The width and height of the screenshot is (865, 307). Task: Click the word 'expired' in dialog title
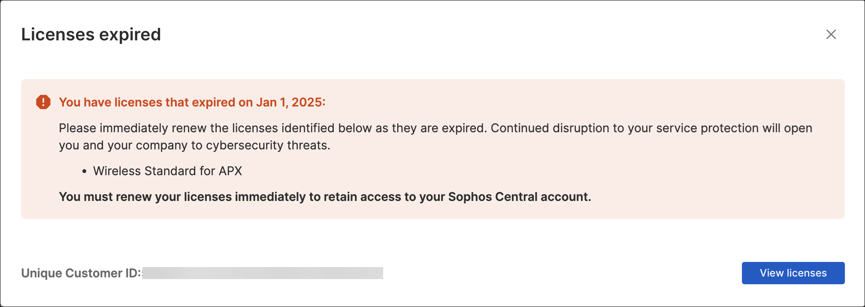coord(130,34)
